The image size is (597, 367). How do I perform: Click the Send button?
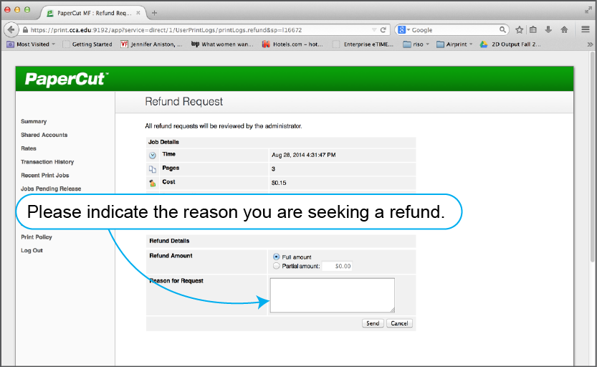click(373, 323)
